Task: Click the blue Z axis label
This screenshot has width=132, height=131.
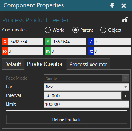Action: 91,42
